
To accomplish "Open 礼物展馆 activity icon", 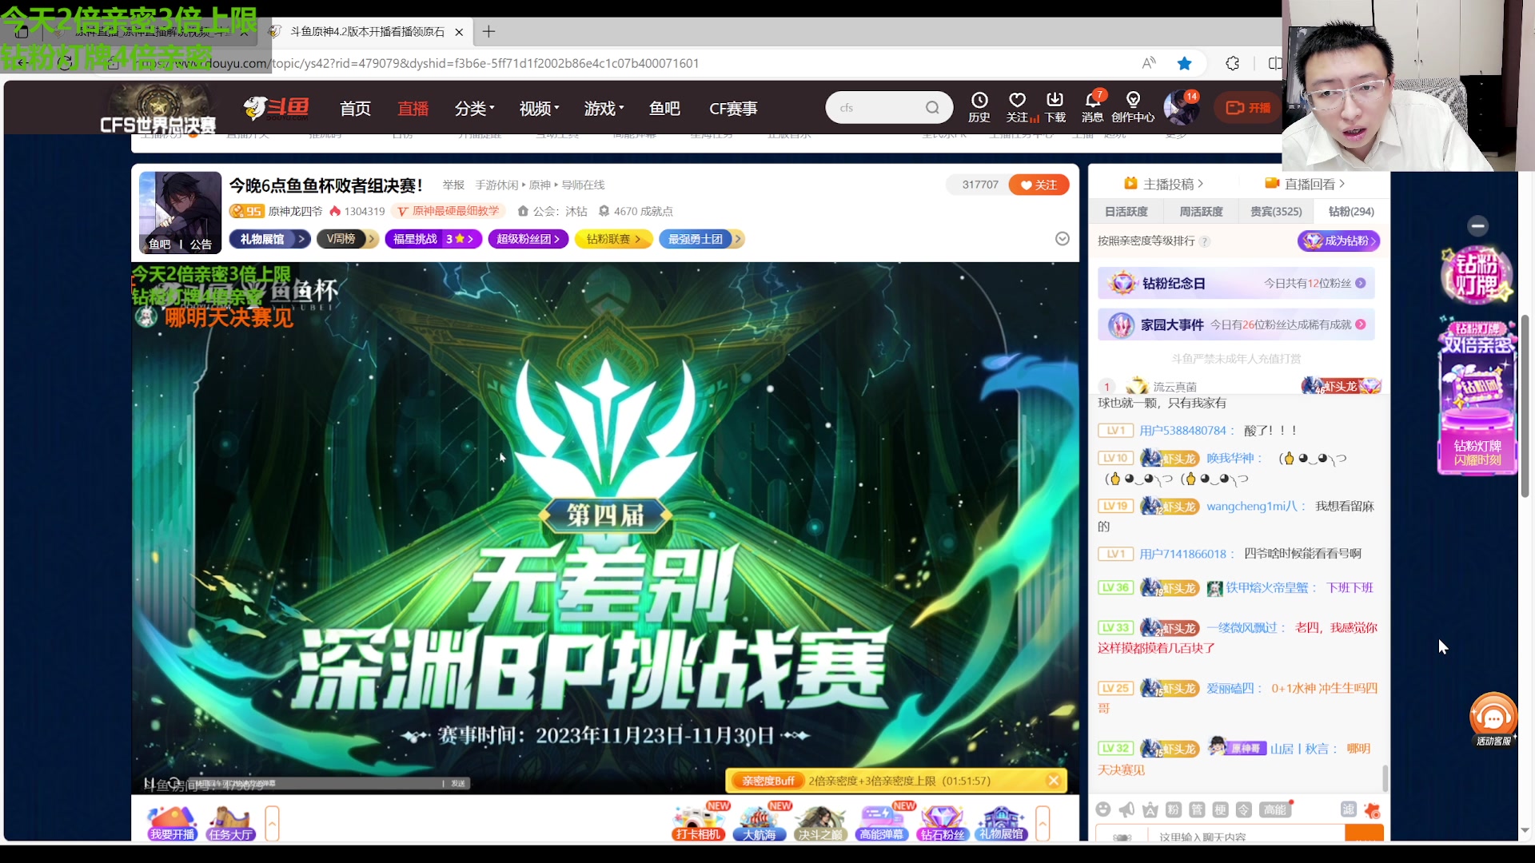I will pyautogui.click(x=1002, y=823).
